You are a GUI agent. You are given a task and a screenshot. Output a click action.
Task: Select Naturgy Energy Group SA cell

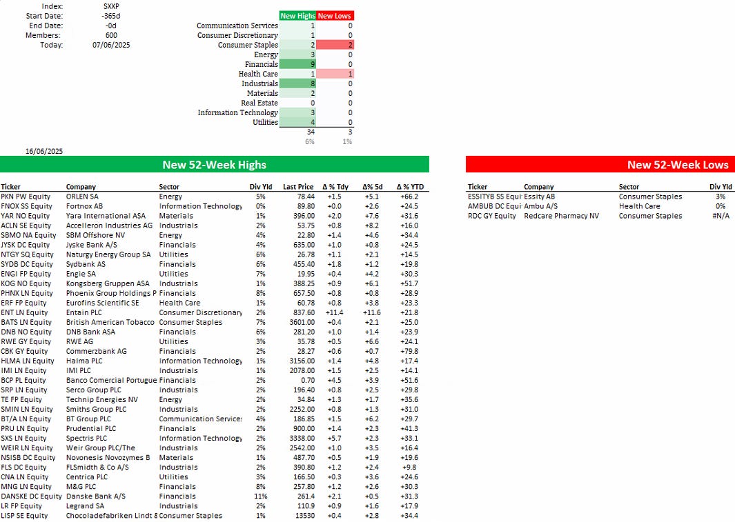[x=108, y=254]
